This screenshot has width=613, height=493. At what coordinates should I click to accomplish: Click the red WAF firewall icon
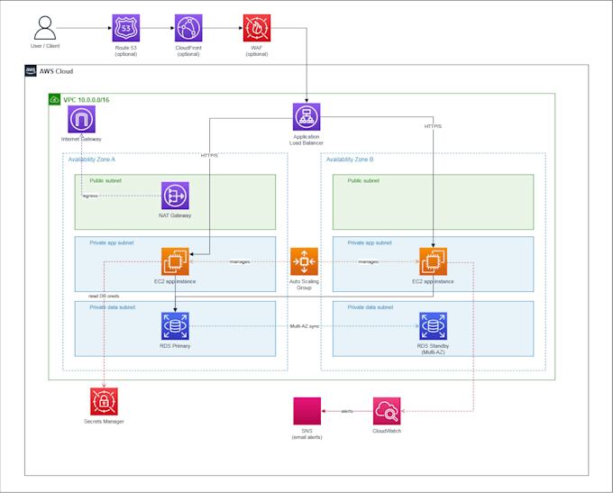257,28
